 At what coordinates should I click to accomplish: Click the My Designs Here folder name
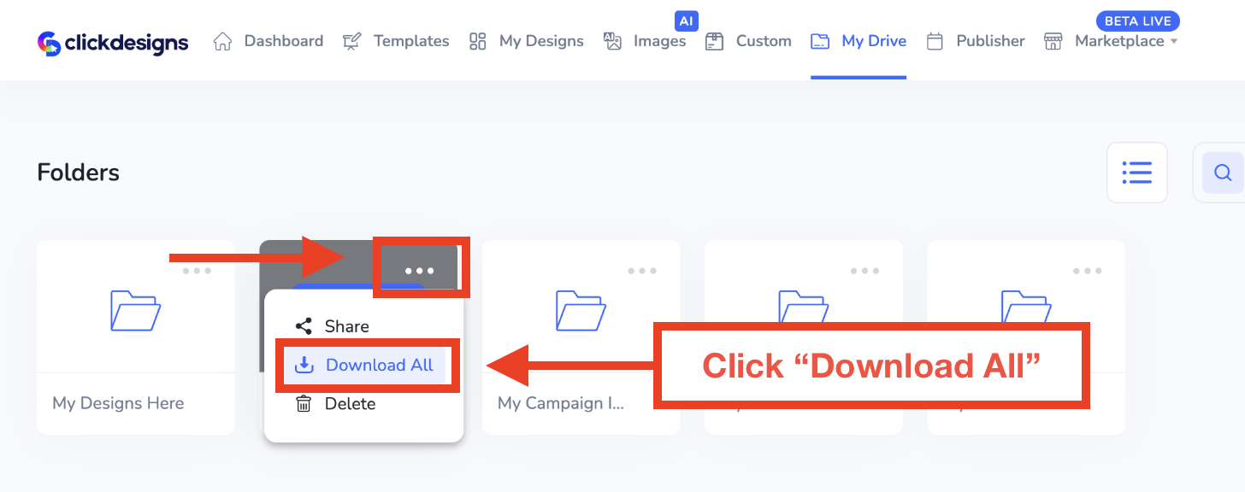click(x=118, y=403)
